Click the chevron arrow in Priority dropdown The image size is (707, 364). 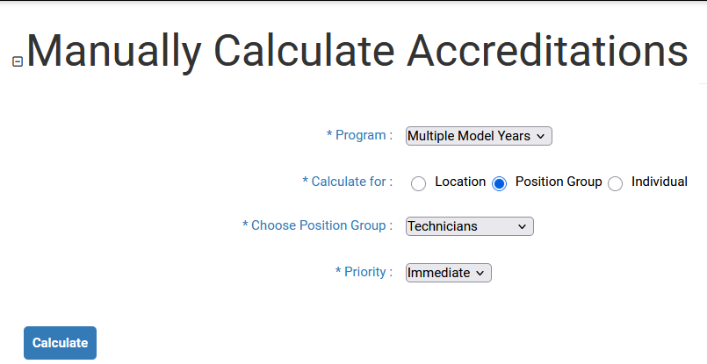click(480, 273)
